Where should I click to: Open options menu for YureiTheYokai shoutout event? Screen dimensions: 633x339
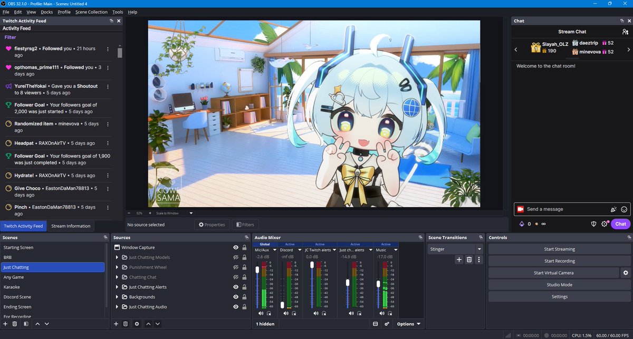coord(108,86)
